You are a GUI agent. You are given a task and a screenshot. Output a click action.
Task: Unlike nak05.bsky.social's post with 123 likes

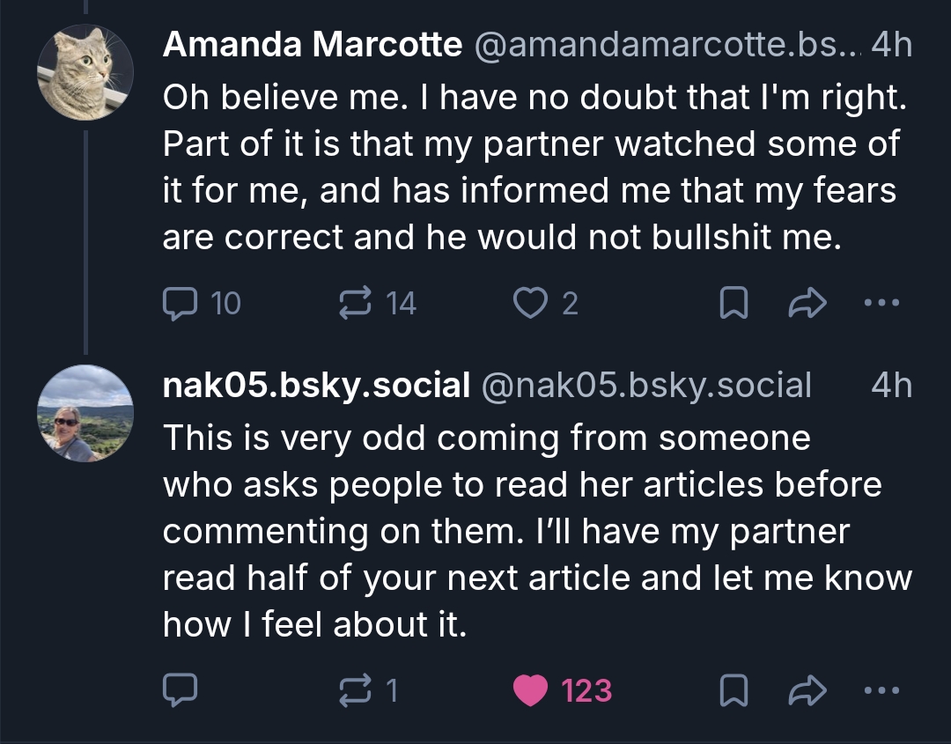click(530, 691)
